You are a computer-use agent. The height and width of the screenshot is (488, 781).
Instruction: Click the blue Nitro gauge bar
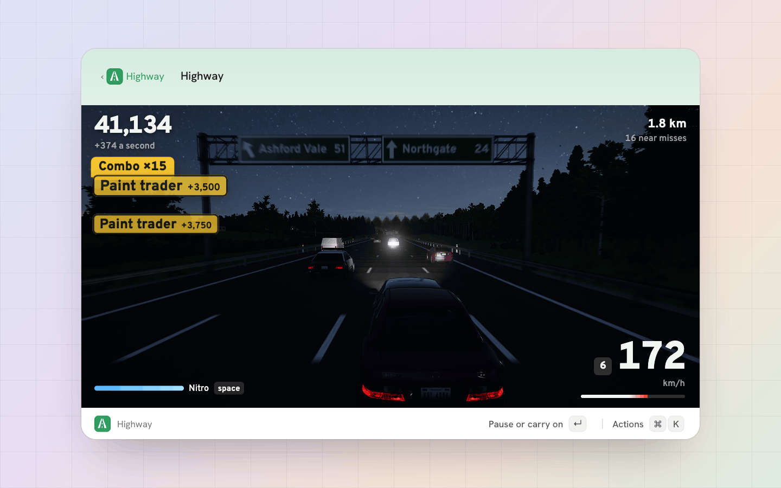coord(139,388)
